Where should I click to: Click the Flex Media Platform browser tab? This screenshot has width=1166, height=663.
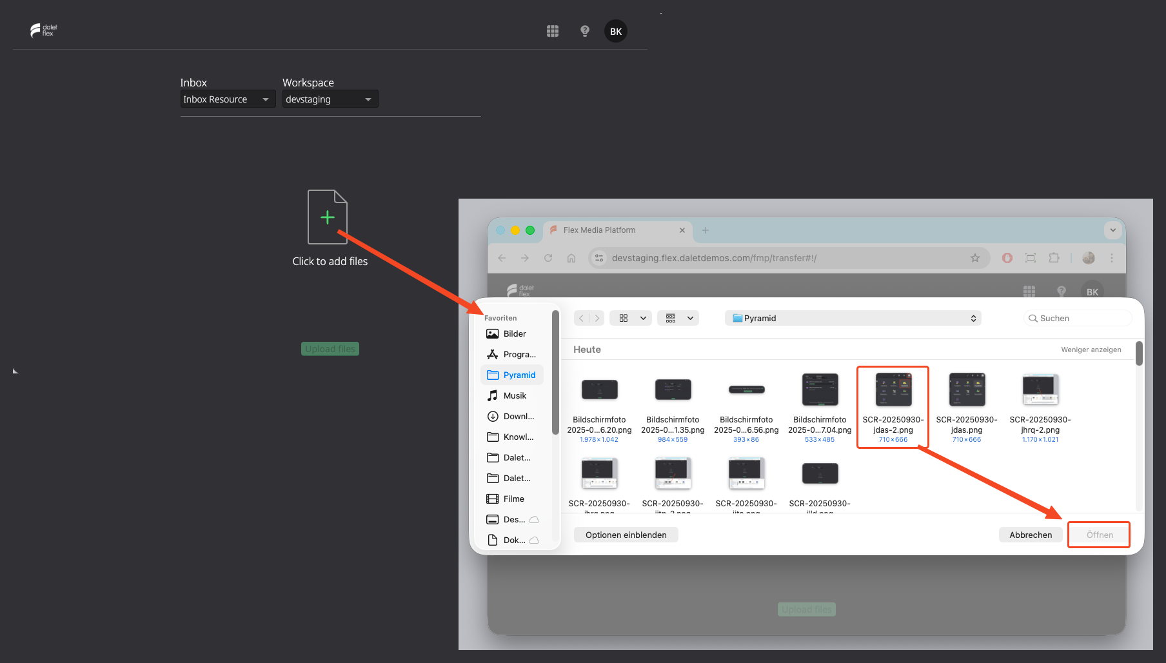coord(618,230)
